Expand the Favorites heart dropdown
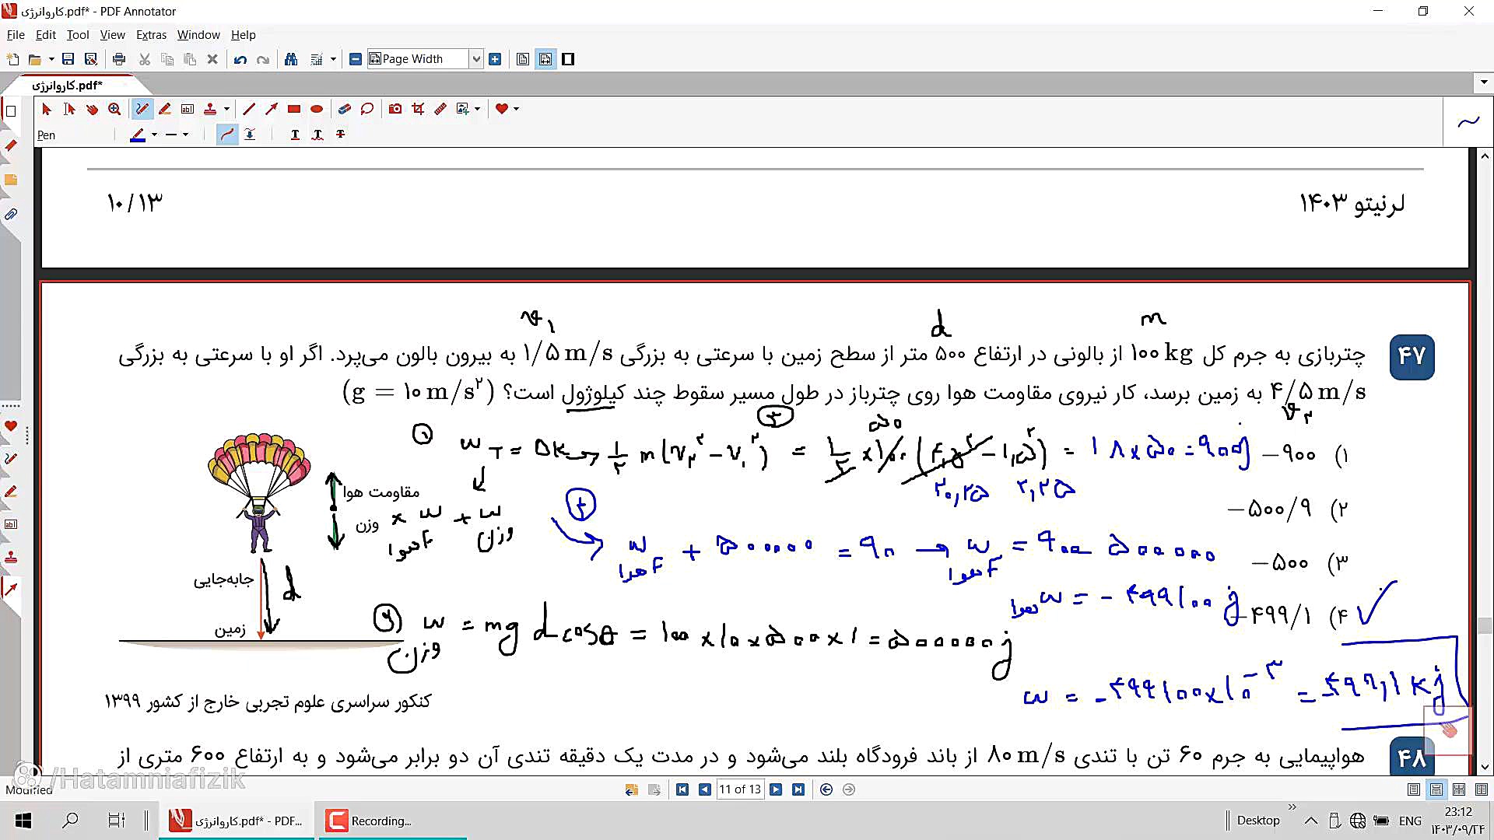Screen dimensions: 1494x840 click(x=516, y=109)
